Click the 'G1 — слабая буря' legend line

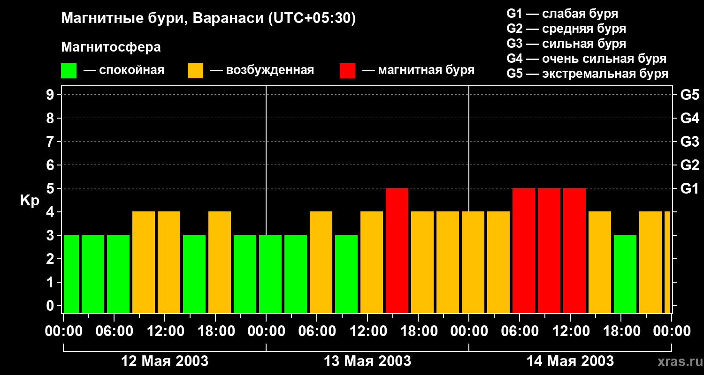click(x=562, y=14)
